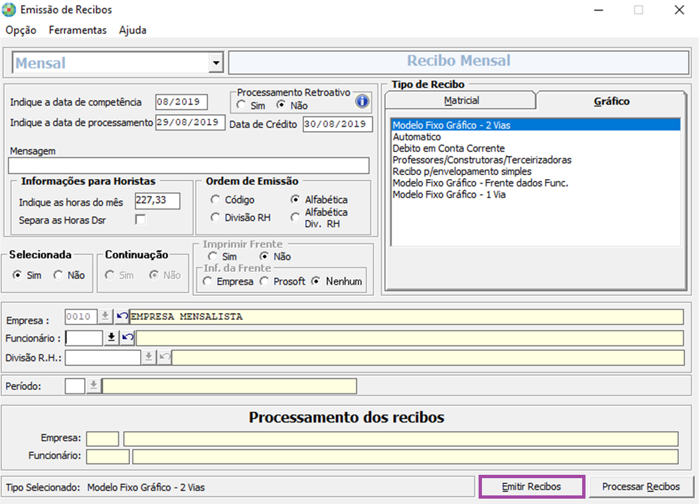Select Recibo p/envelopamento simples model
The width and height of the screenshot is (699, 504).
536,171
